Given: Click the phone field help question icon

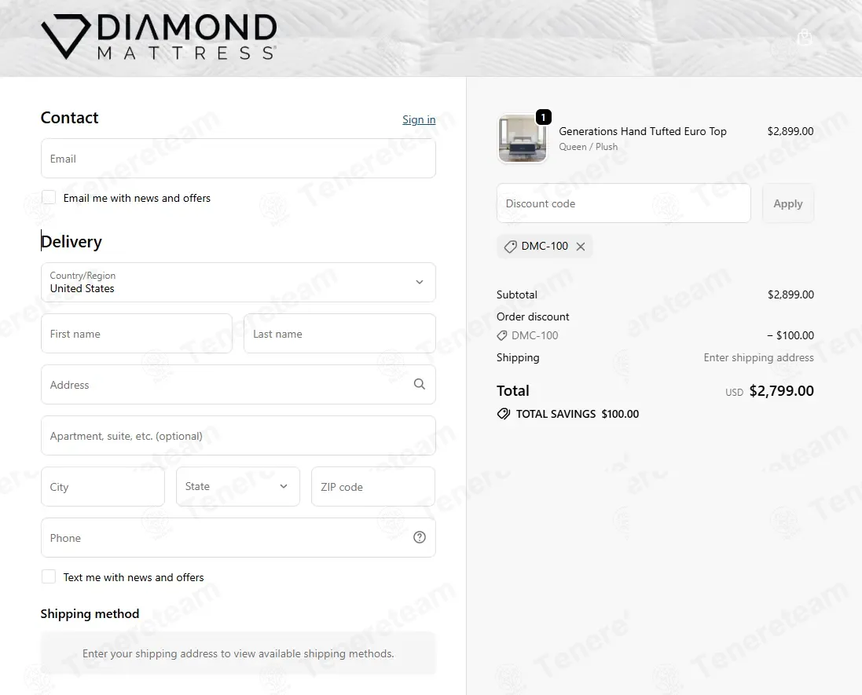Looking at the screenshot, I should point(420,537).
